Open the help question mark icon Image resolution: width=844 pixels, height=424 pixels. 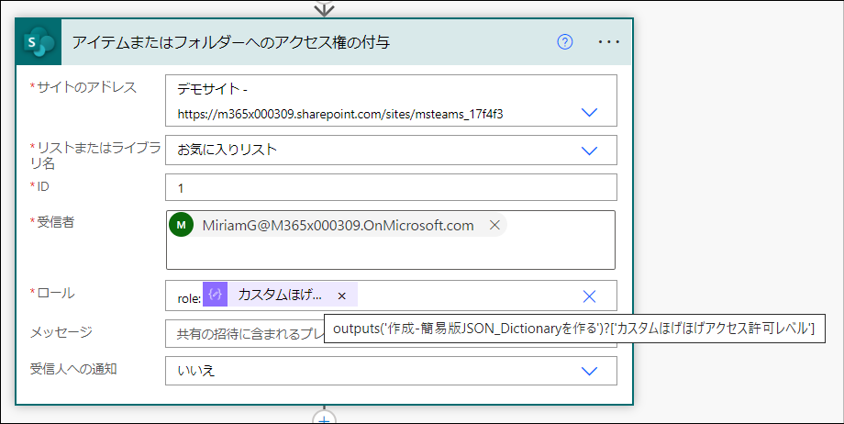tap(564, 42)
